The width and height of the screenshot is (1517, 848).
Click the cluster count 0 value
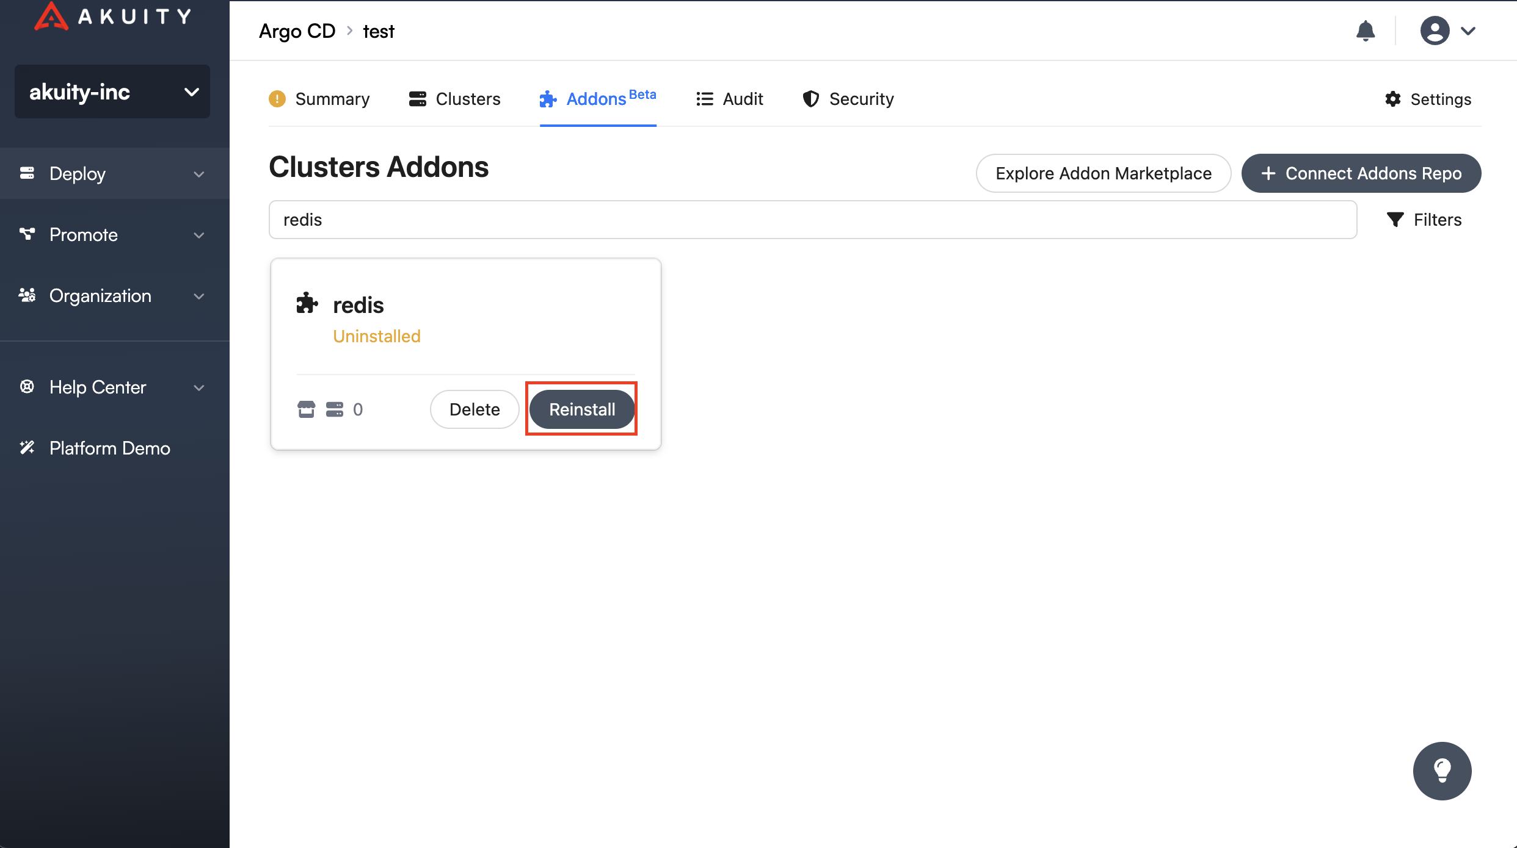[x=358, y=409]
